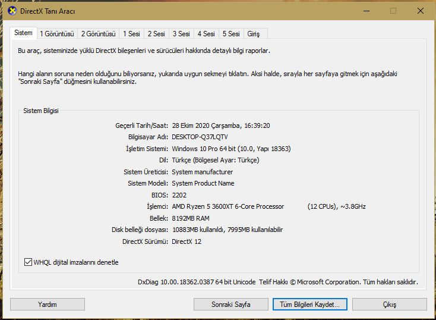This screenshot has width=436, height=320.
Task: Click the Dil label
Action: (x=163, y=160)
